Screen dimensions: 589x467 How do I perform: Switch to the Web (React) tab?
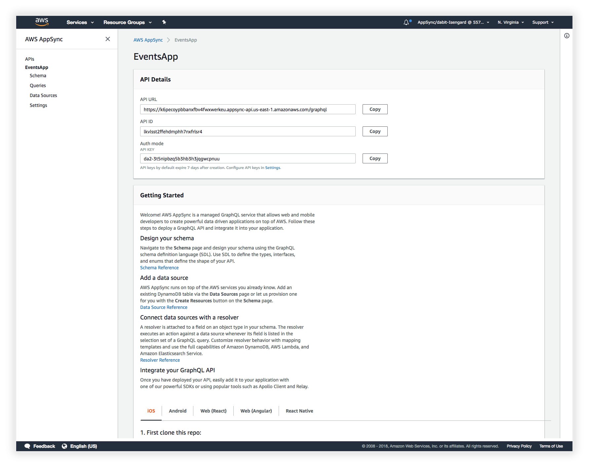pos(214,411)
